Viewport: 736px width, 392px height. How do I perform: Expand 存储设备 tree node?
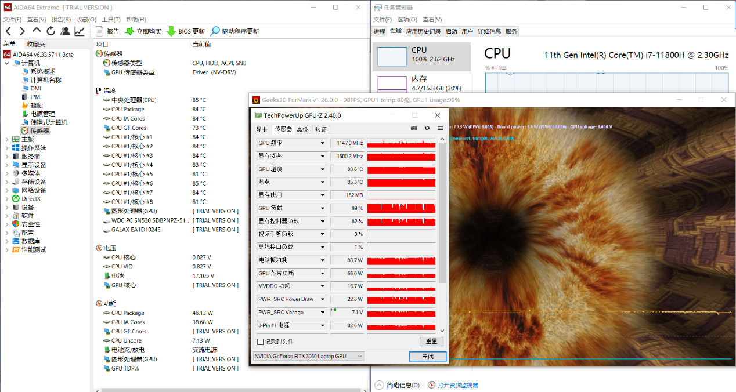click(6, 182)
